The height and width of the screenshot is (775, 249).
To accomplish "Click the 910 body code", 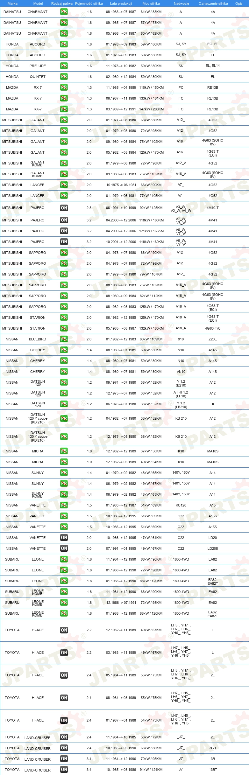I will tap(181, 339).
